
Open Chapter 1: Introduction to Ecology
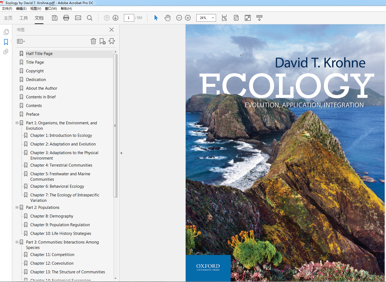(61, 135)
